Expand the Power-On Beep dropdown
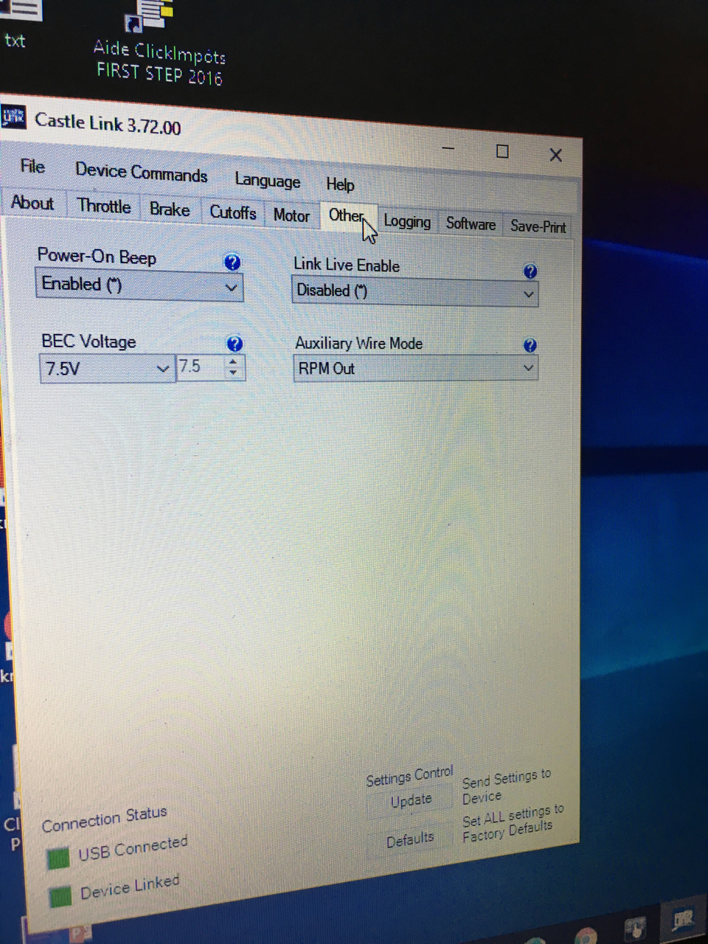 pyautogui.click(x=232, y=288)
